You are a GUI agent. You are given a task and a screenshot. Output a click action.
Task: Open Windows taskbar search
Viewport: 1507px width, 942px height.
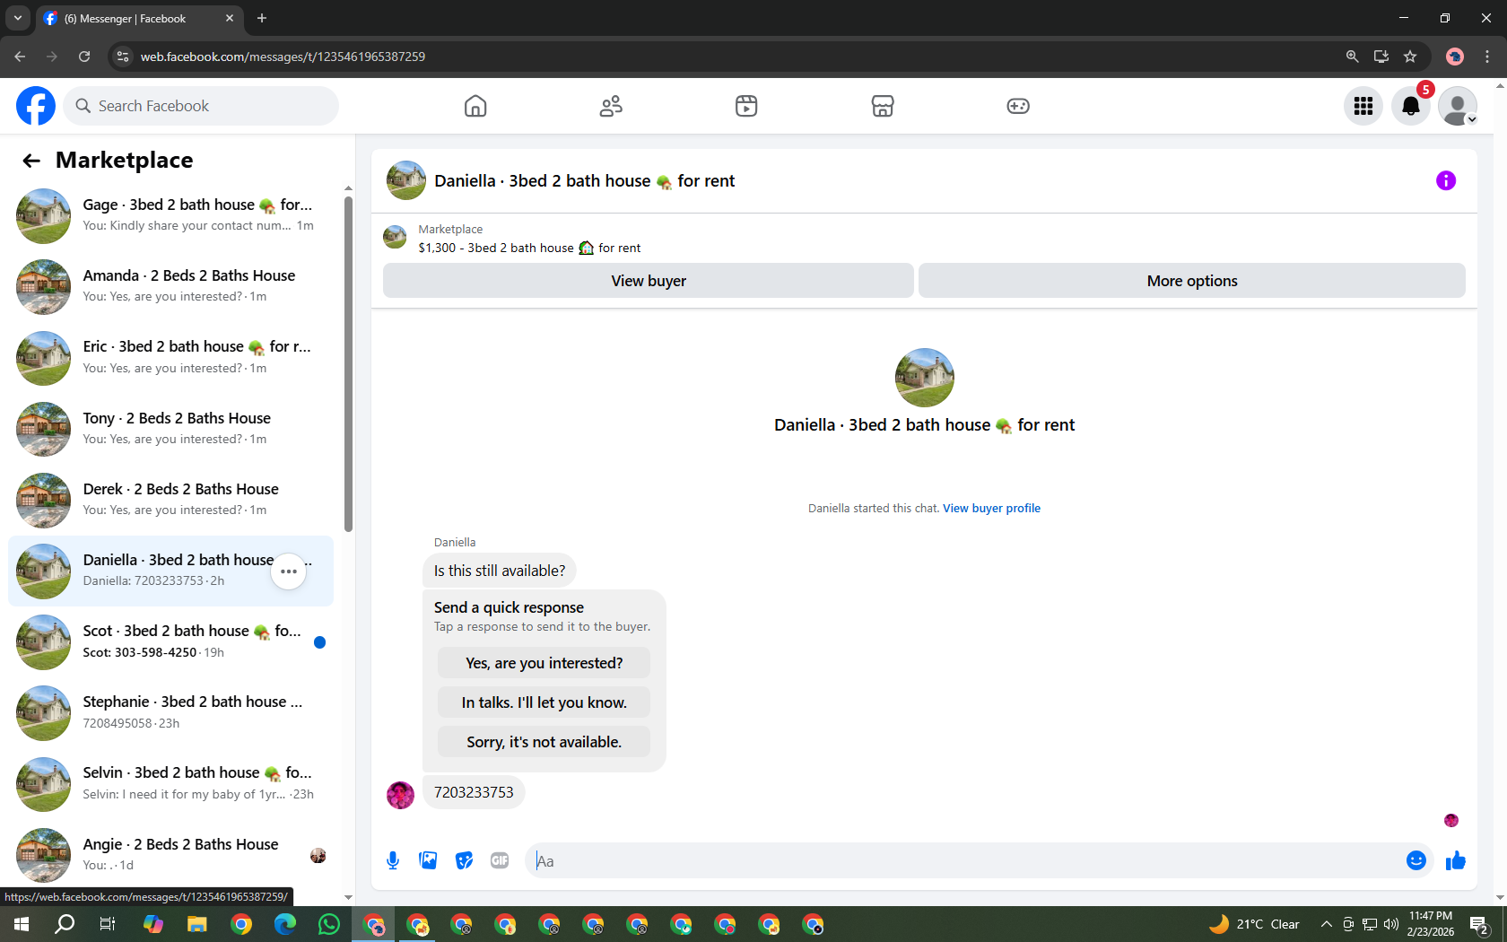point(65,924)
